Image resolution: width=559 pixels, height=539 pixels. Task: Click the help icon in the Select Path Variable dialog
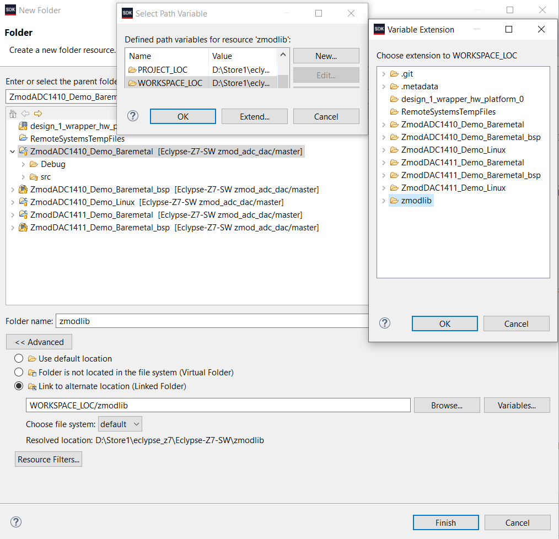[x=133, y=116]
